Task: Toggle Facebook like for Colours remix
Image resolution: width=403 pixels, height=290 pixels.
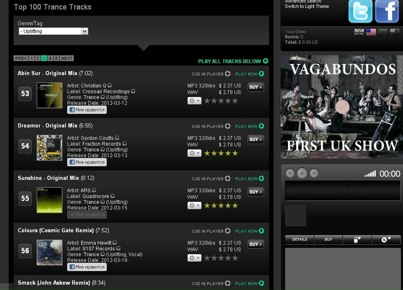Action: [x=87, y=267]
